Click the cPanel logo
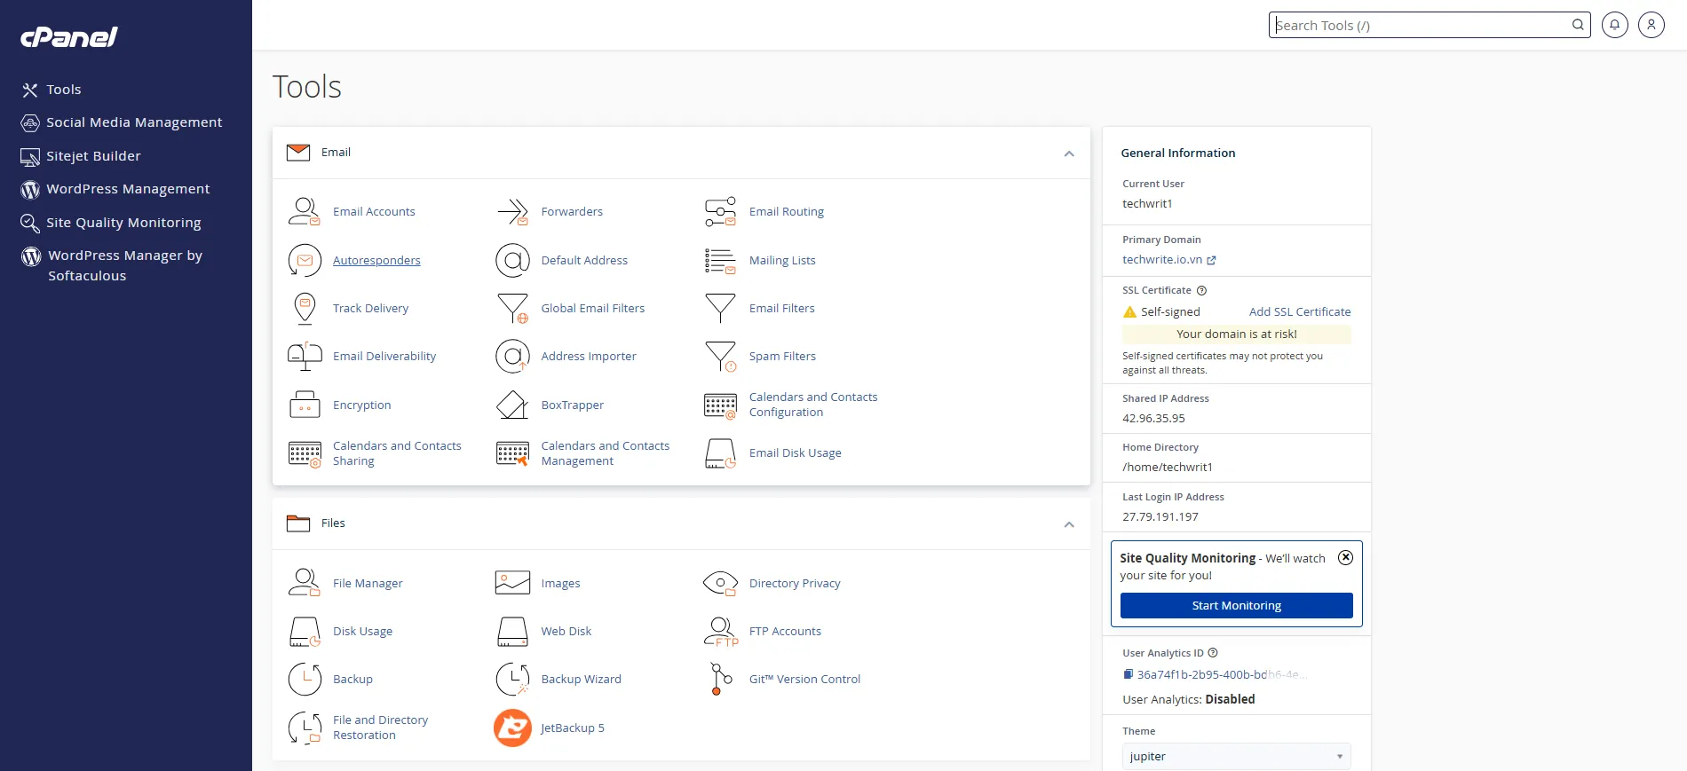 69,36
